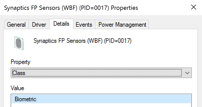The width and height of the screenshot is (202, 107).
Task: Select the Biometric entry in Value list
Action: (x=25, y=99)
